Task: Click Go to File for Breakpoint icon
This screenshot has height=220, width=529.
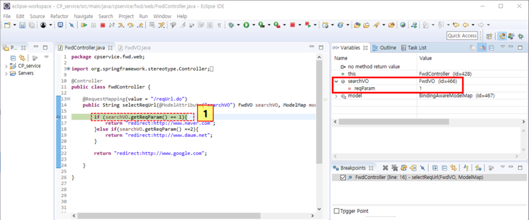Action: [413, 168]
